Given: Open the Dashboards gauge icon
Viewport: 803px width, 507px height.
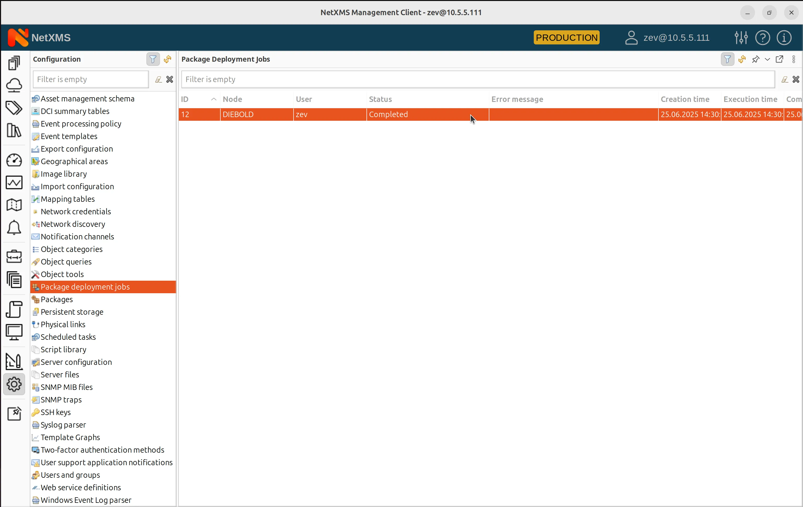Looking at the screenshot, I should (14, 160).
